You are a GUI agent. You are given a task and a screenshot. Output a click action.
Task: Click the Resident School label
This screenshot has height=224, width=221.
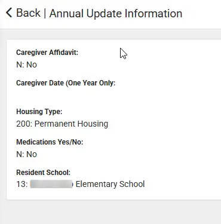point(43,172)
